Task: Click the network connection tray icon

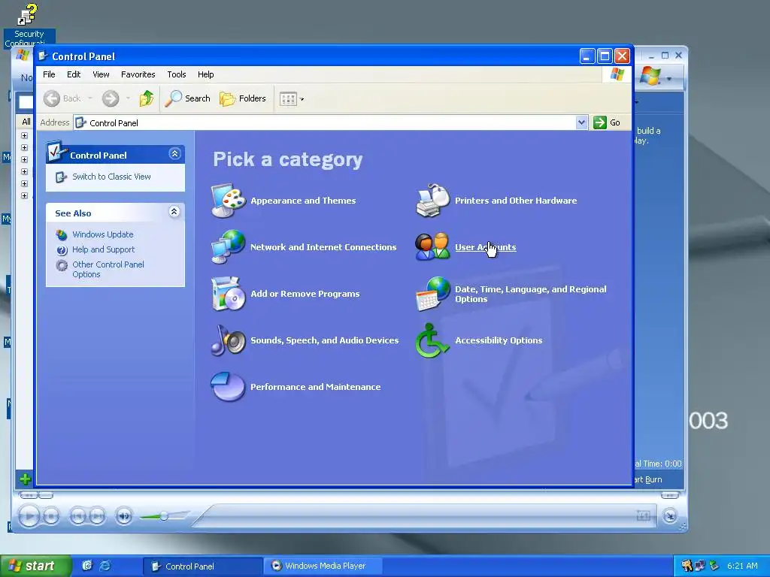Action: tap(700, 566)
